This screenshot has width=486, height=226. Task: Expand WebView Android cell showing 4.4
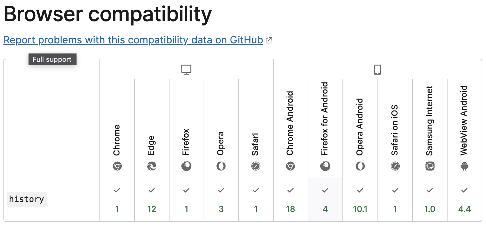coord(465,199)
